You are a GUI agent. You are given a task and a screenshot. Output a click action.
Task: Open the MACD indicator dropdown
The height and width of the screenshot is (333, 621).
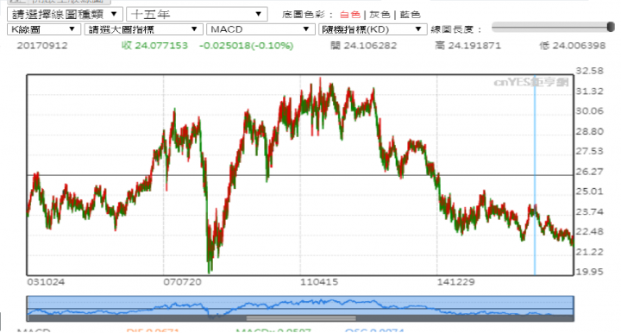click(260, 29)
